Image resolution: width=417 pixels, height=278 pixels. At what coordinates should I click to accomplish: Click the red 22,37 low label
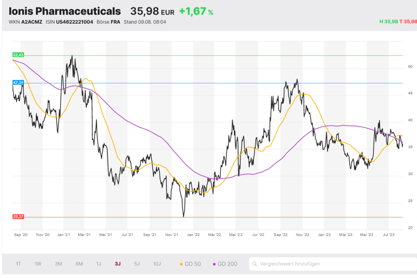tap(18, 217)
